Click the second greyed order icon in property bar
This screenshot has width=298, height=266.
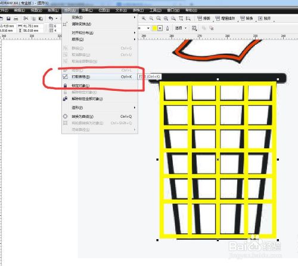[x=212, y=28]
